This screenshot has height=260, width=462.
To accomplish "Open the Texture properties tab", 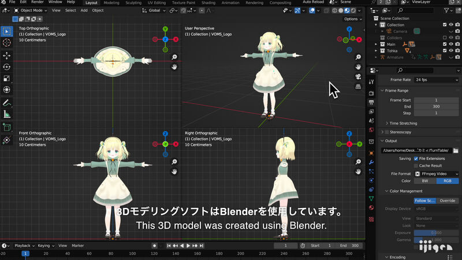I will point(371,220).
